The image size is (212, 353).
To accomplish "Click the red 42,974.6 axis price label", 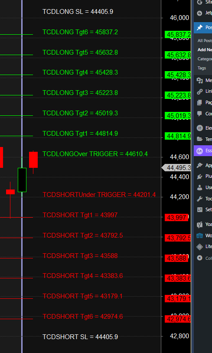I will click(178, 319).
